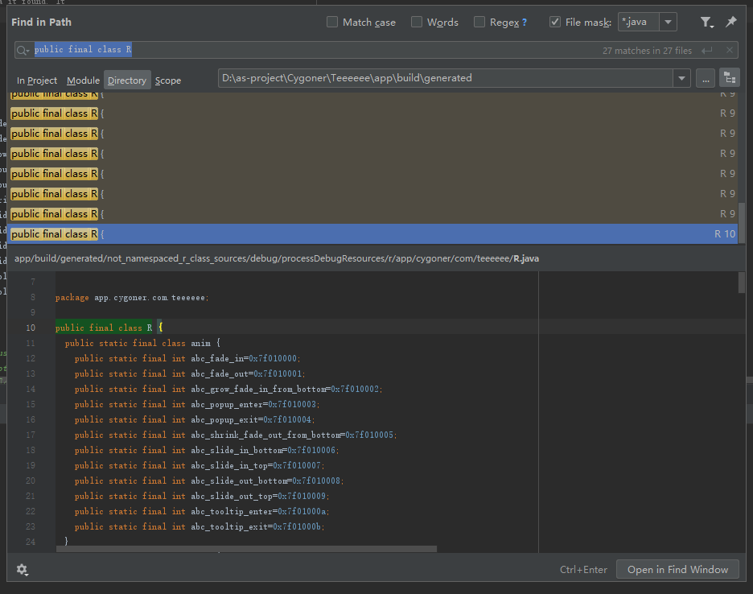This screenshot has width=753, height=594.
Task: Open the filter search results funnel icon
Action: click(x=706, y=23)
